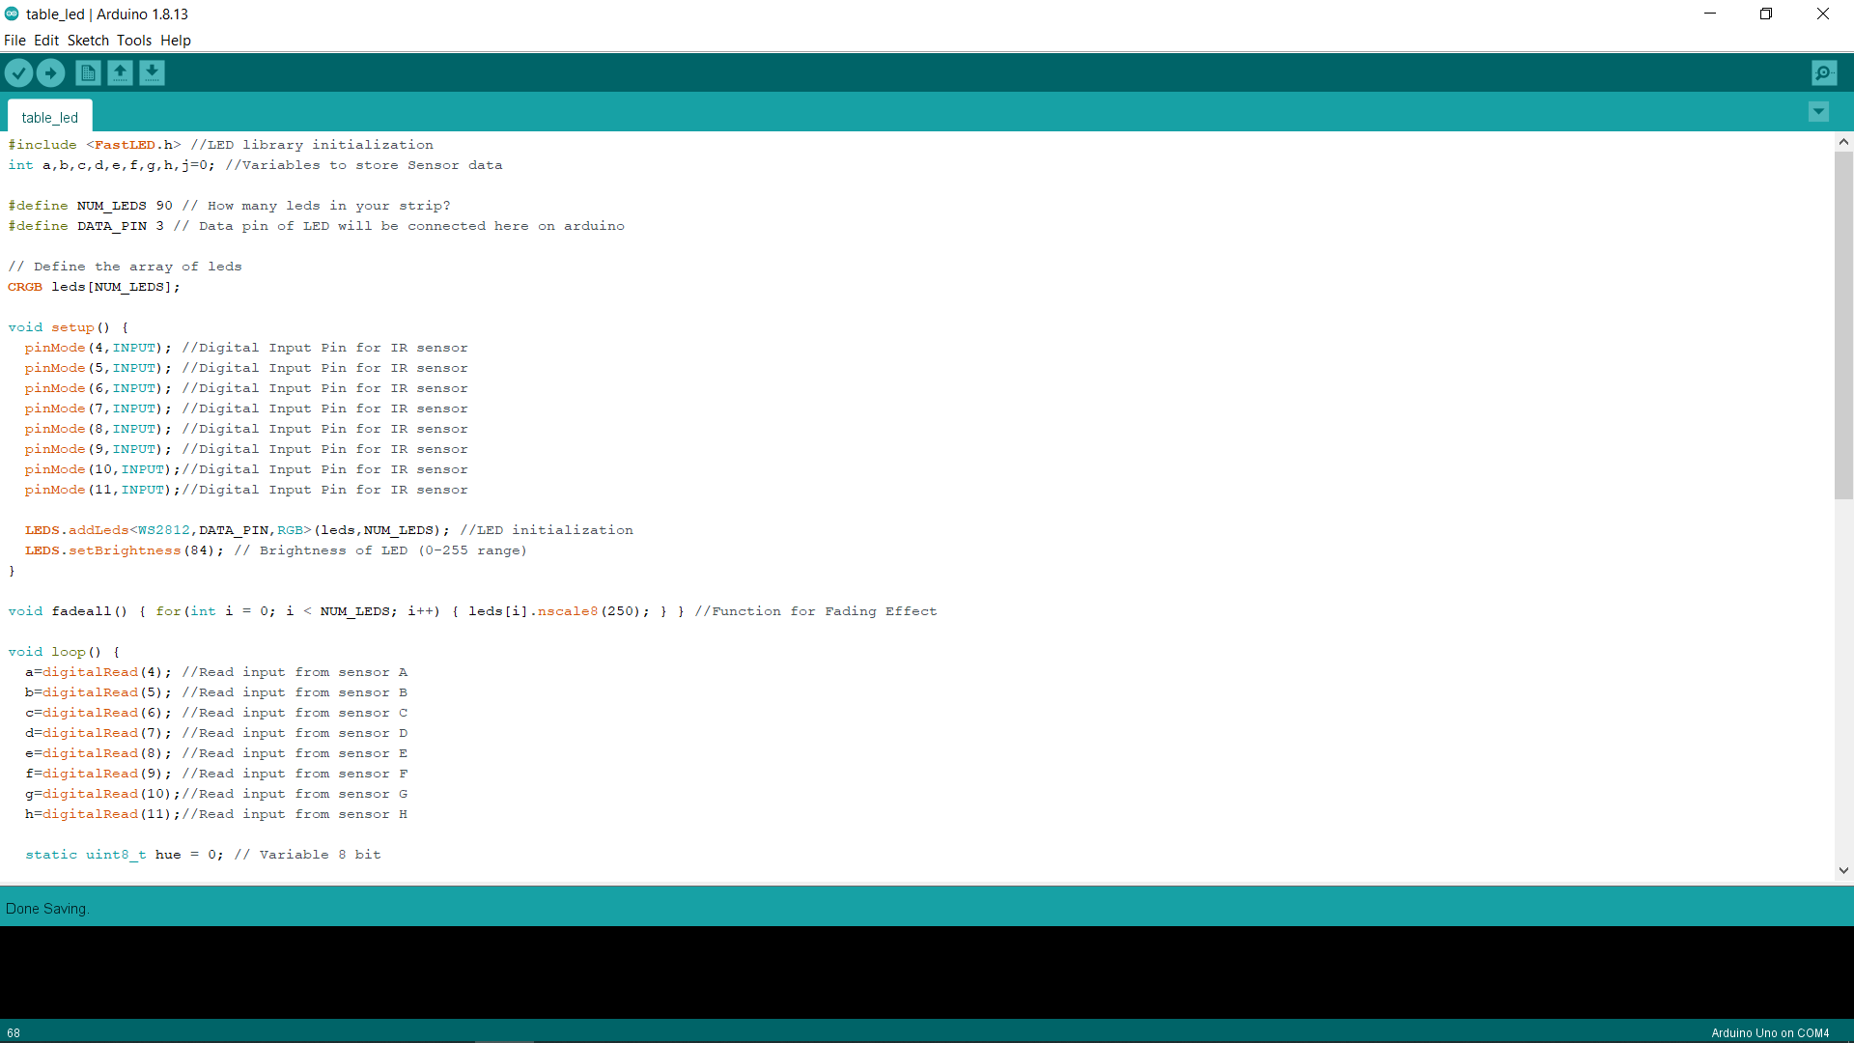Open the Edit menu
This screenshot has height=1043, width=1854.
click(44, 41)
